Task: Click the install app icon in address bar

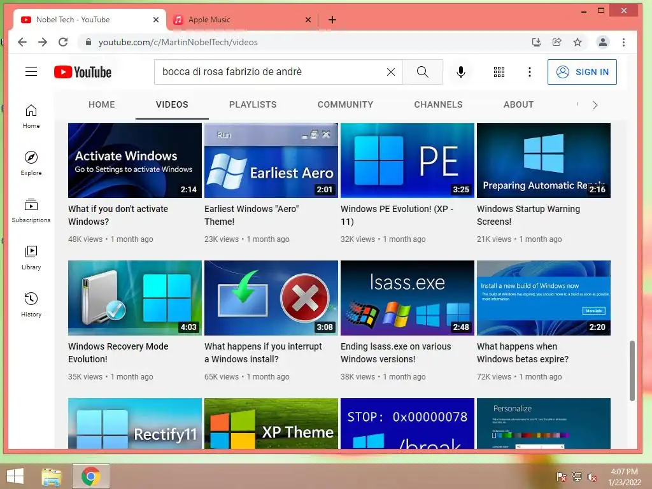Action: click(536, 42)
